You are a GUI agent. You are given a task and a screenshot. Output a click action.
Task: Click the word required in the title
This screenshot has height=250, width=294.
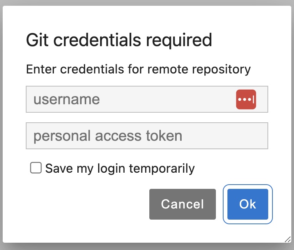click(182, 40)
